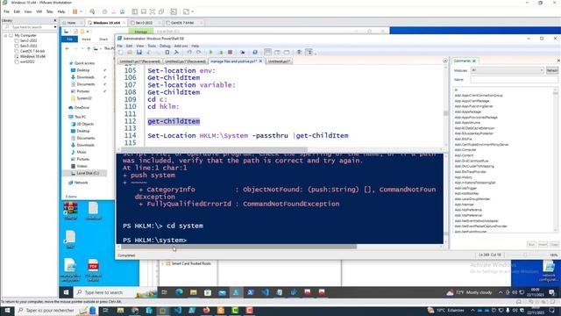Select the Add-LocalGroupMember command
Viewport: 561px width, 316px height.
point(472,199)
